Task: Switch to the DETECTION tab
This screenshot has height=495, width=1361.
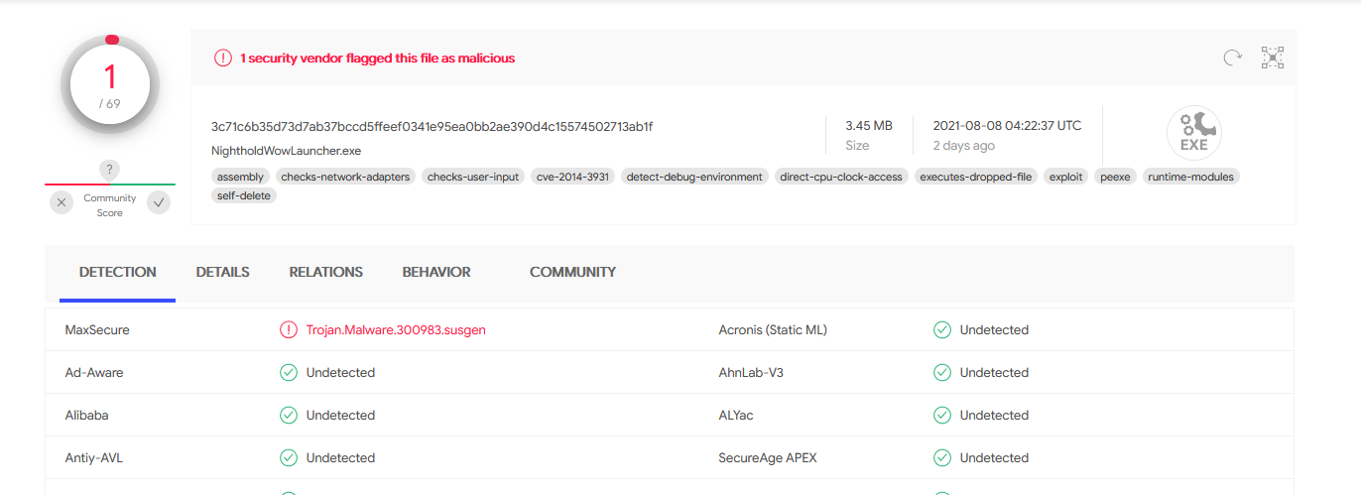Action: pyautogui.click(x=118, y=272)
